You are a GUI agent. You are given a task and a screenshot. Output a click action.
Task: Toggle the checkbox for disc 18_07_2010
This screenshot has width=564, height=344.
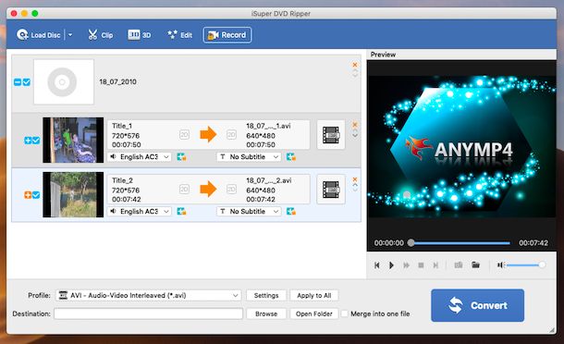click(x=27, y=82)
